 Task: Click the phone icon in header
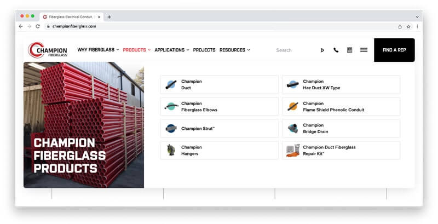coord(336,50)
